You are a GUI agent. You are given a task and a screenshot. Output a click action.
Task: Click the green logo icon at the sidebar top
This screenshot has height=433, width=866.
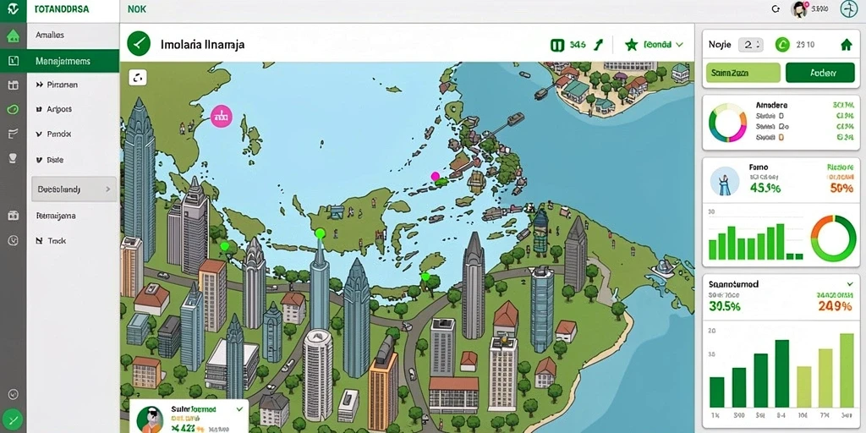[x=14, y=10]
